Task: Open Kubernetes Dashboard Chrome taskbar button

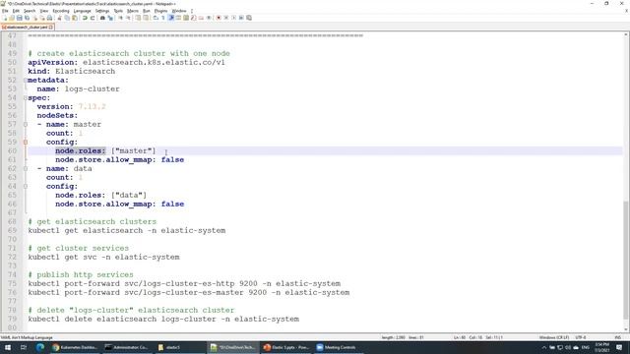Action: 75,347
